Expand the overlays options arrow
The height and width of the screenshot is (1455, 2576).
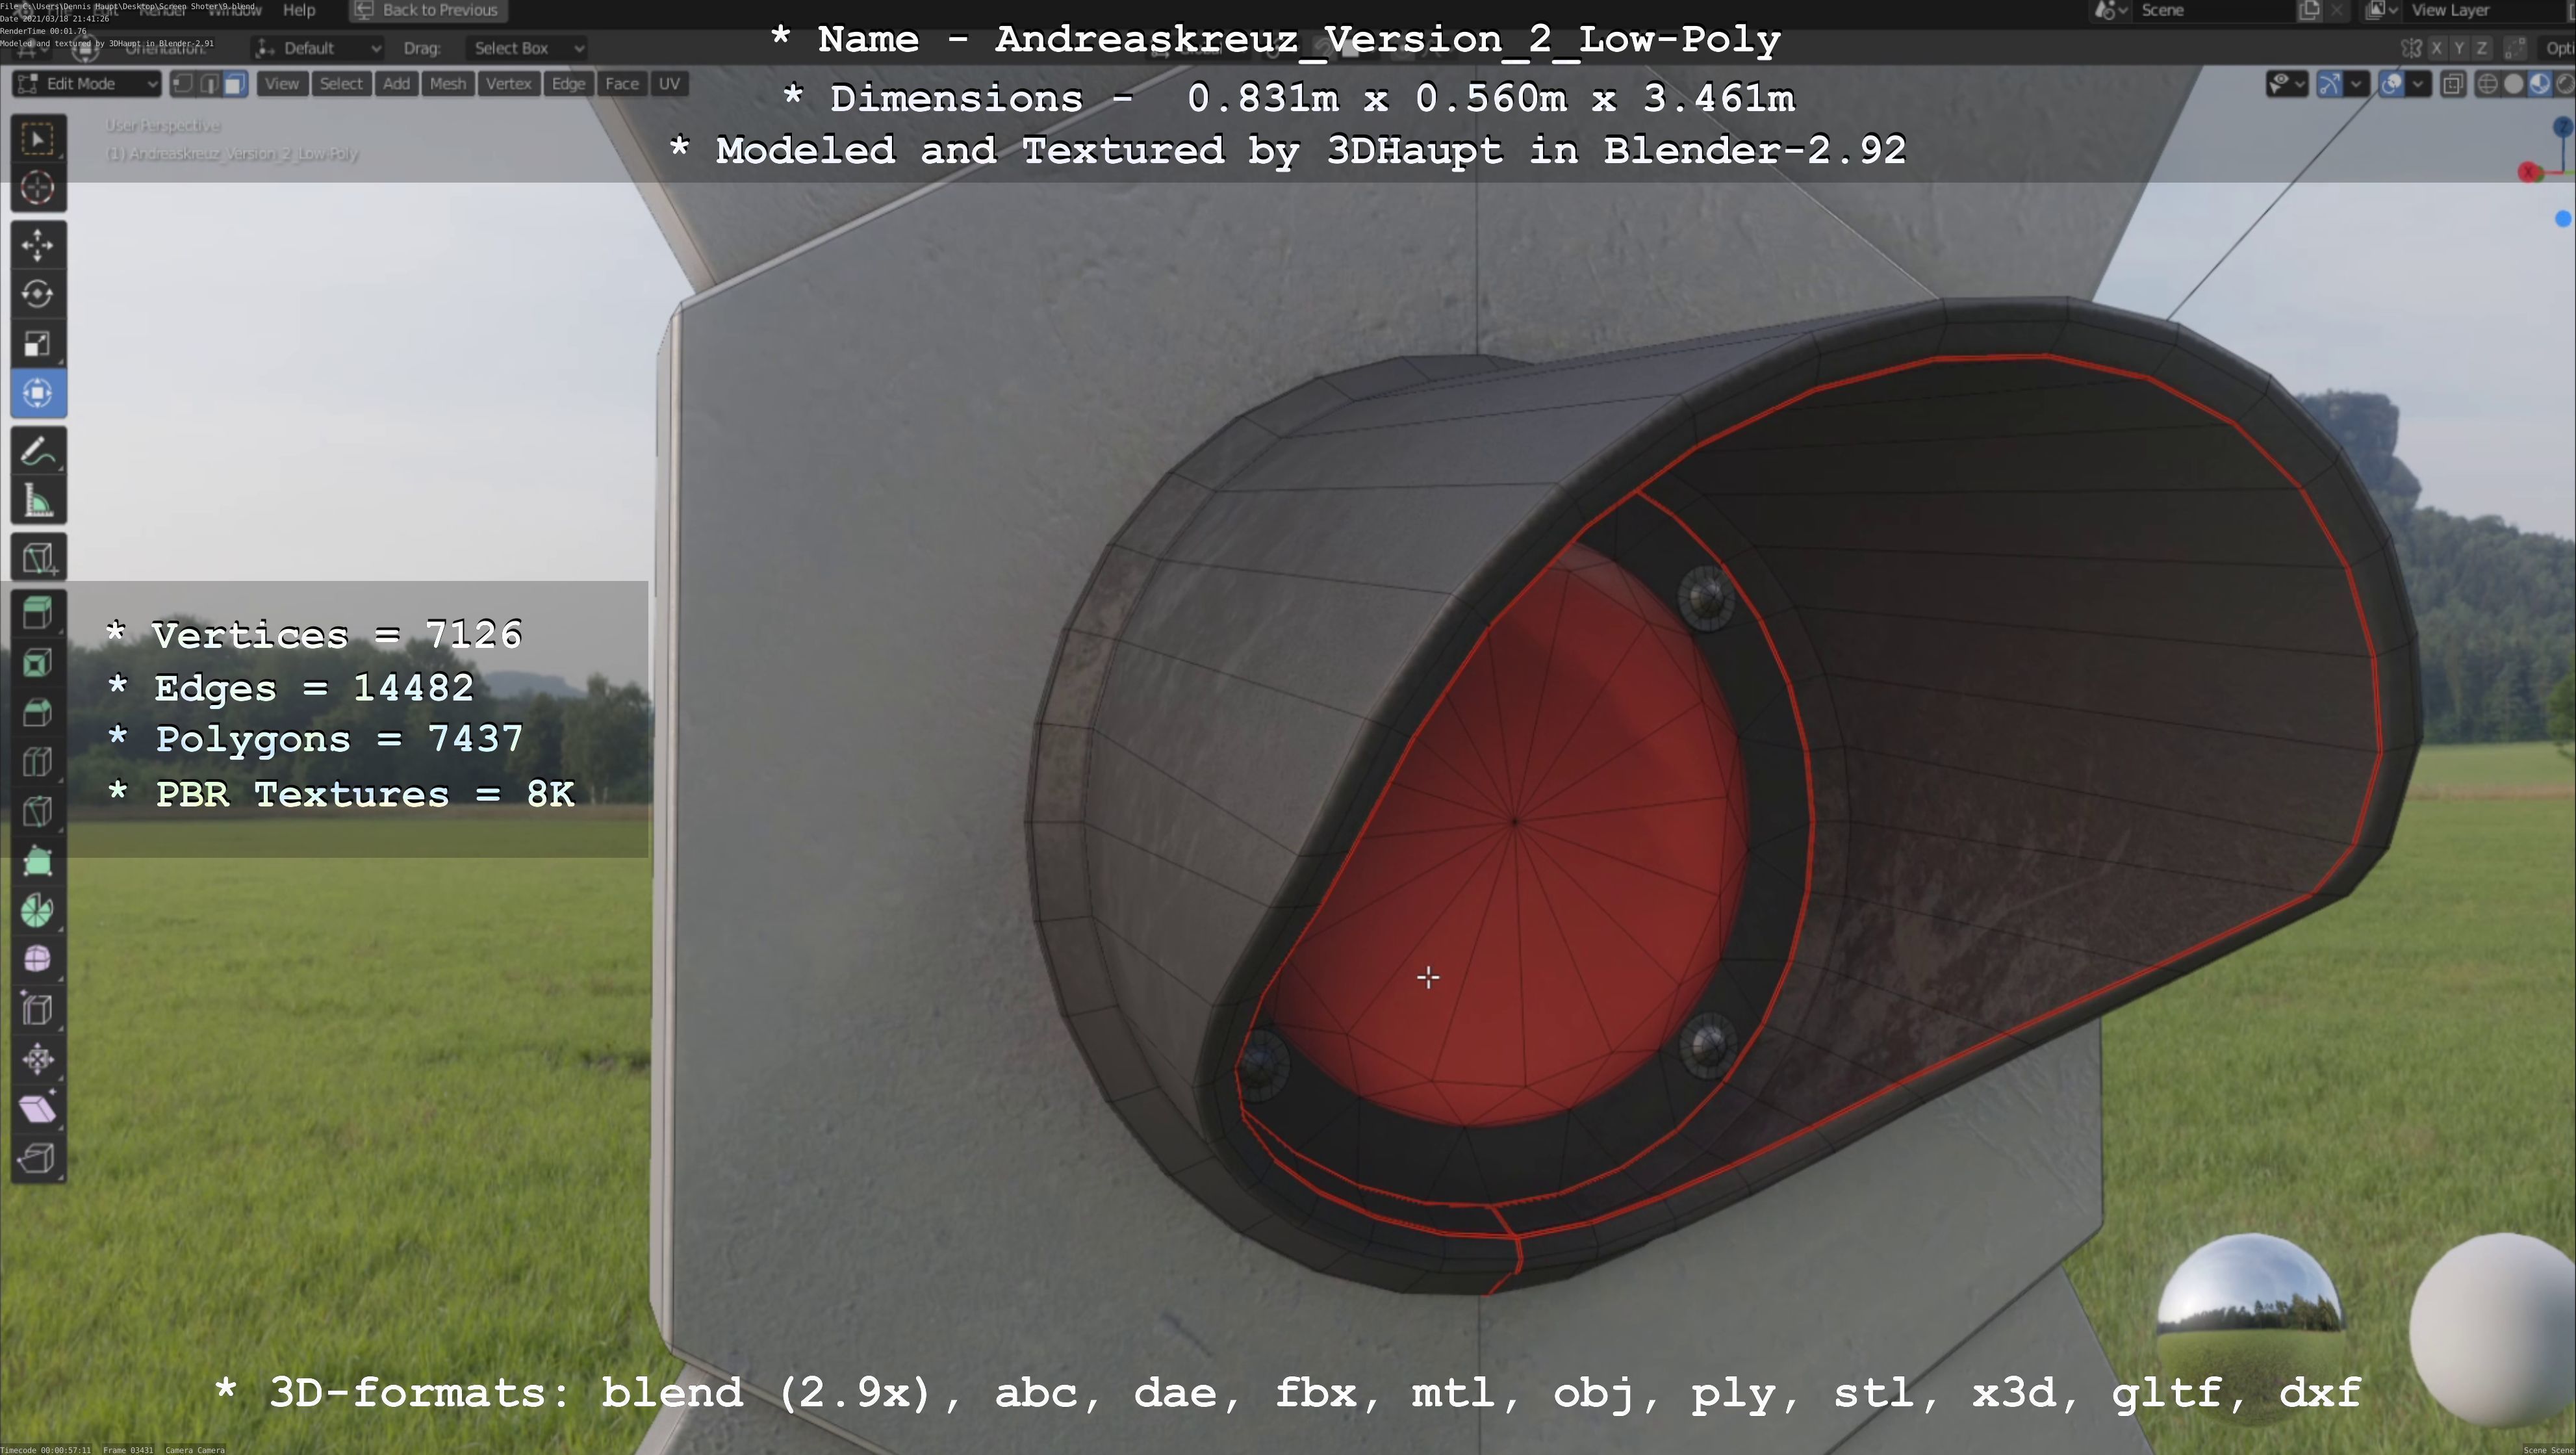(2418, 84)
